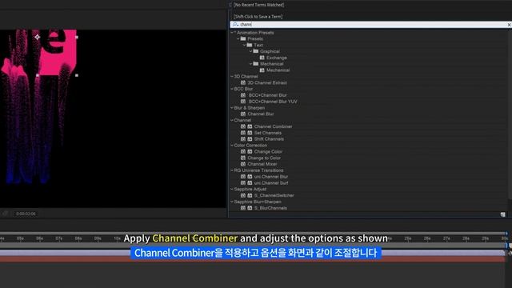The image size is (512, 288).
Task: Click the effect icon beside 3D Channel Extract
Action: 243,82
